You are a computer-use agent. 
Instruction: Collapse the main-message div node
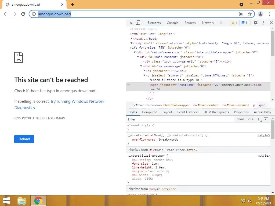point(141,66)
